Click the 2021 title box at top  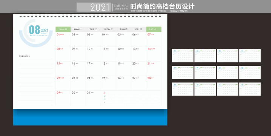coord(94,7)
